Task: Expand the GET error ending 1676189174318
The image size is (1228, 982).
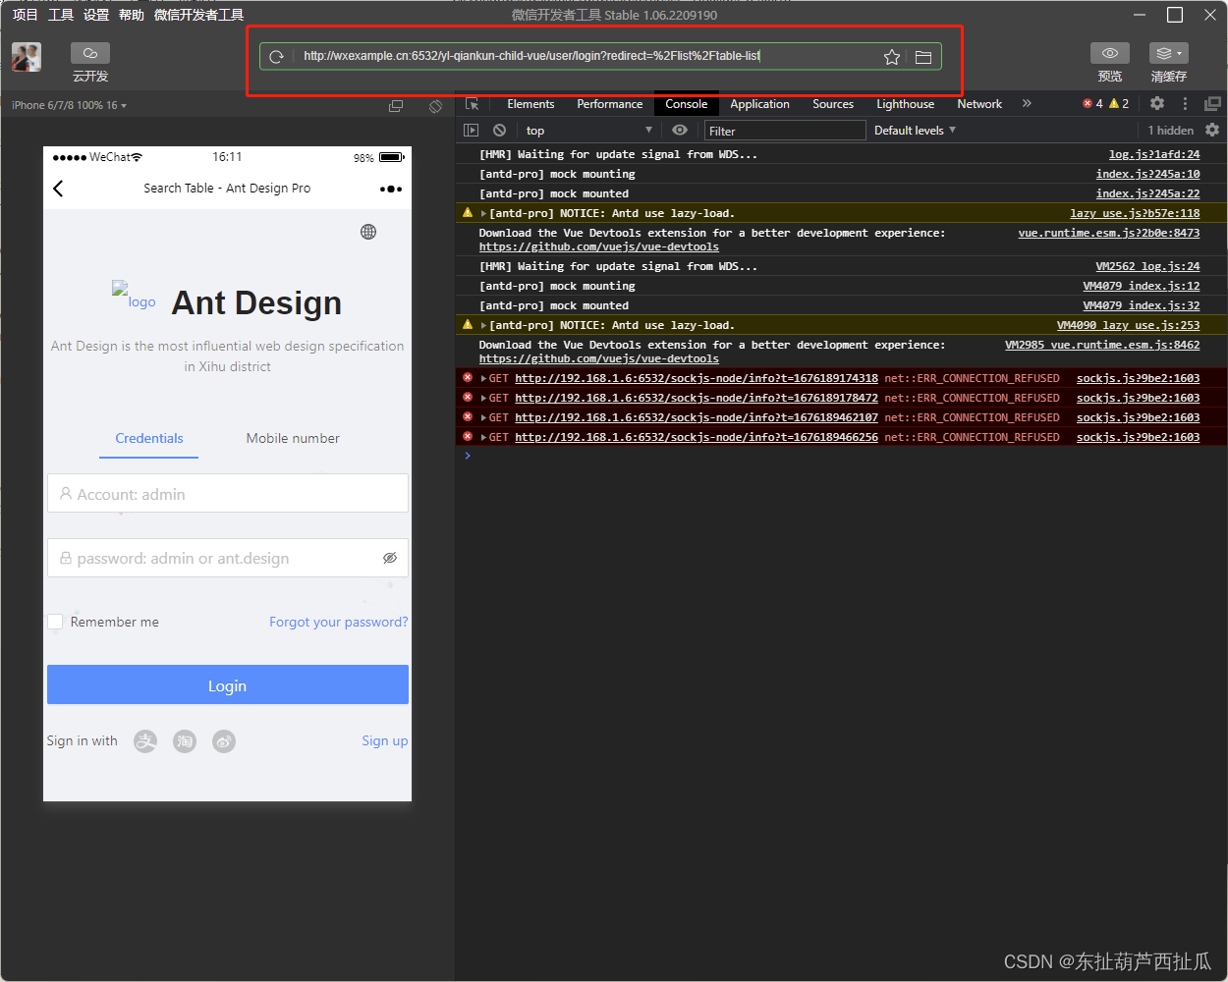Action: [483, 378]
